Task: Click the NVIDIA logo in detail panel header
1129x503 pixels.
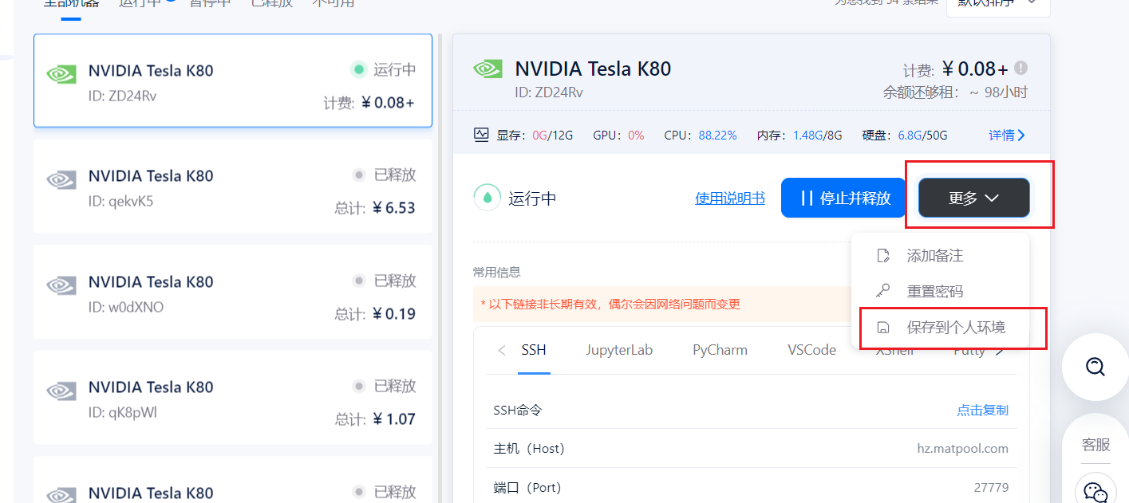Action: [488, 69]
